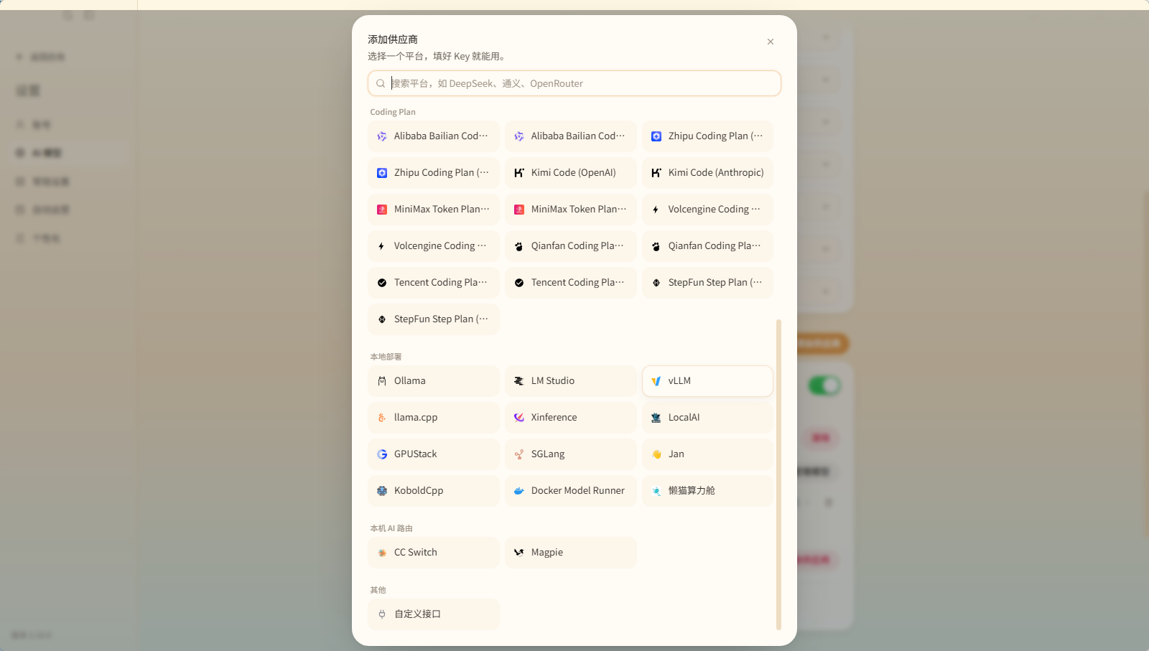Choose the vLLM logo icon
The width and height of the screenshot is (1149, 651).
coord(656,381)
